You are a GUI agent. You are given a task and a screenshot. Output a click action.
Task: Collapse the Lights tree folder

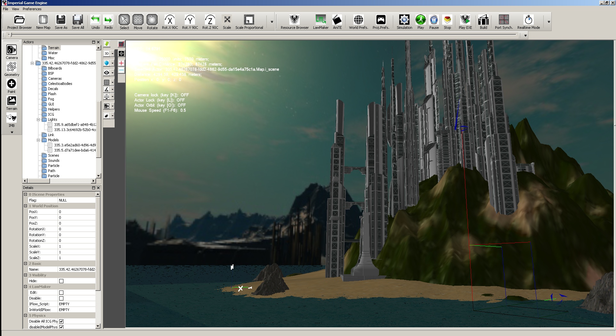[x=38, y=119]
